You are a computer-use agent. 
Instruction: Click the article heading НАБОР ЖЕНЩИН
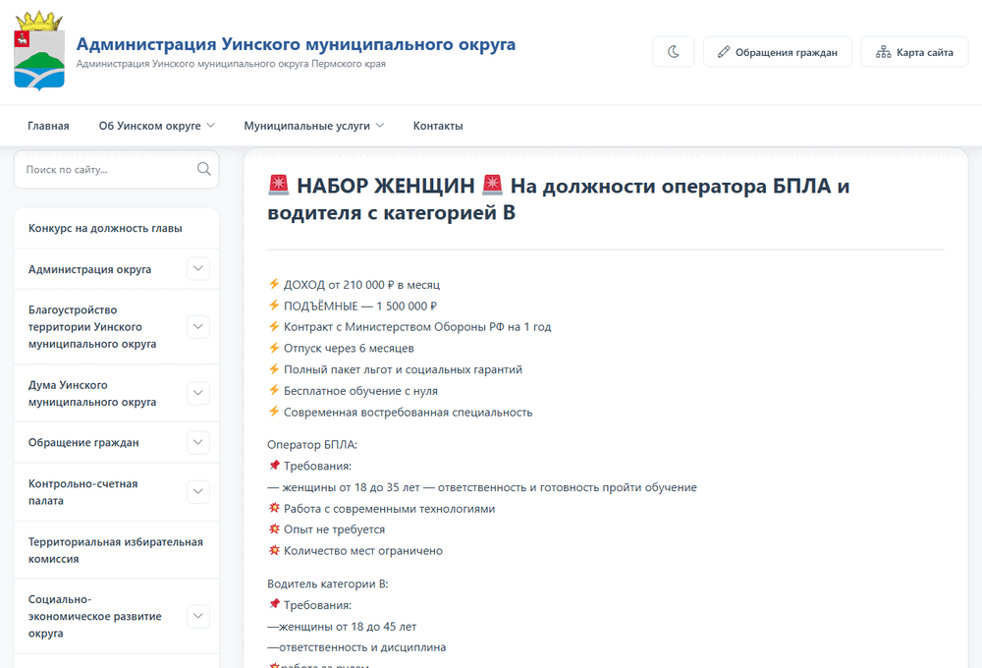(x=386, y=186)
